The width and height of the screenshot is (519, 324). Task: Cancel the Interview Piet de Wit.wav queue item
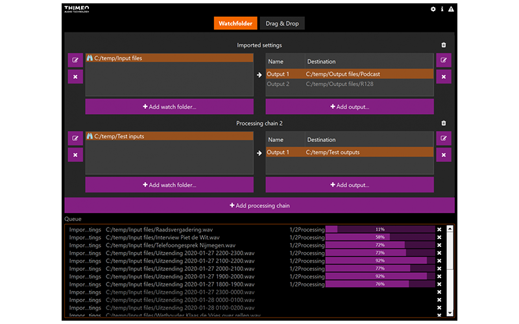pyautogui.click(x=439, y=237)
